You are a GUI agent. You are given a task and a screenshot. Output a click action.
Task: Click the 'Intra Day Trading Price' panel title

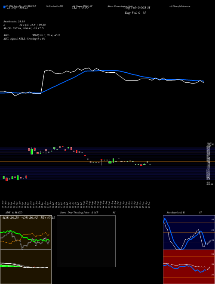[x=75, y=213]
